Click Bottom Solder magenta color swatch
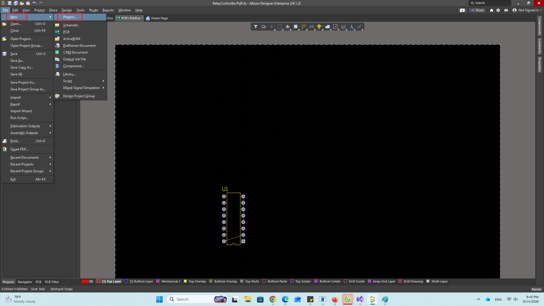 [x=316, y=281]
